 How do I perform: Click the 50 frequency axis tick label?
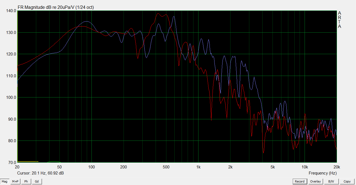[59, 167]
